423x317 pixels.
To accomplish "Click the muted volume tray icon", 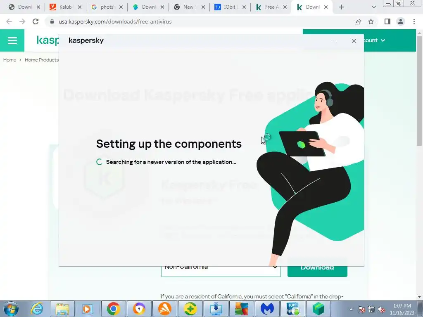I will [381, 309].
